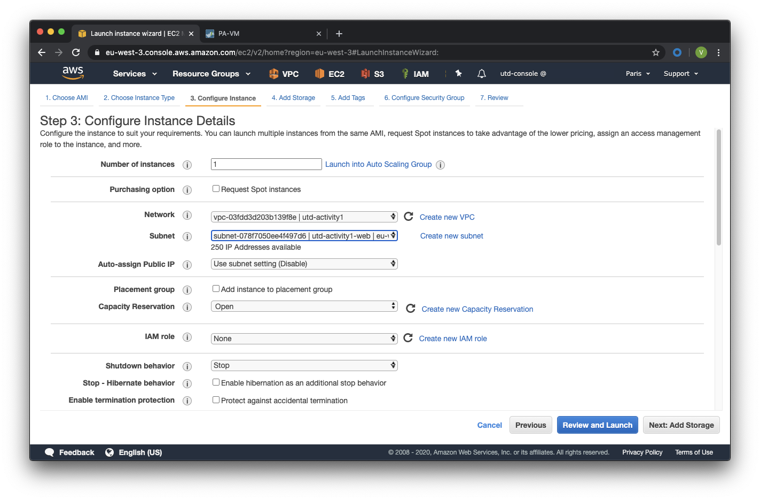This screenshot has height=500, width=760.
Task: Click the Review and Launch button
Action: [x=598, y=425]
